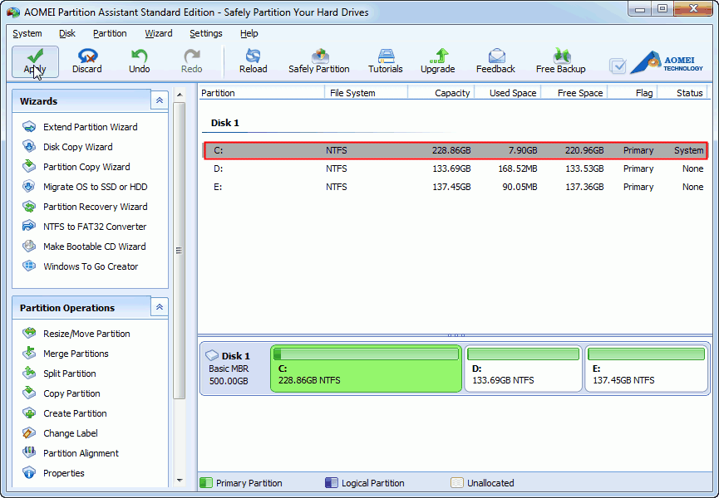The width and height of the screenshot is (719, 498).
Task: Sort by Used Space column header
Action: tap(508, 93)
